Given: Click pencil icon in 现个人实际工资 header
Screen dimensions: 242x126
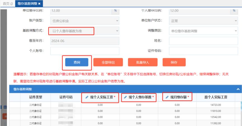Looking at the screenshot, I should pos(86,97).
